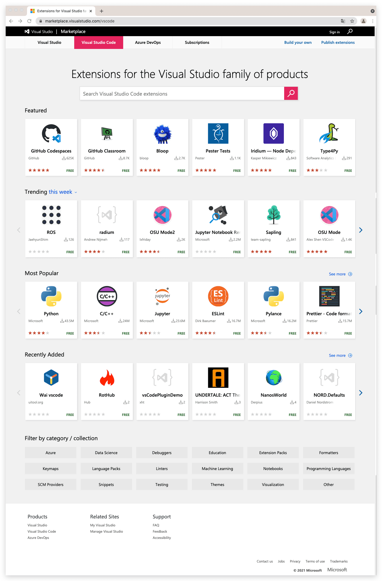Open the FAQ footer link
The height and width of the screenshot is (581, 382).
[x=156, y=525]
